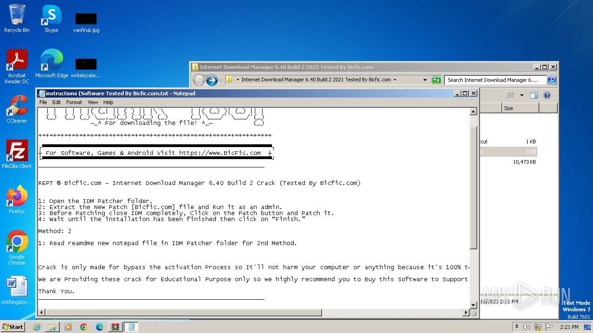Maximize the Explorer window

pyautogui.click(x=545, y=67)
